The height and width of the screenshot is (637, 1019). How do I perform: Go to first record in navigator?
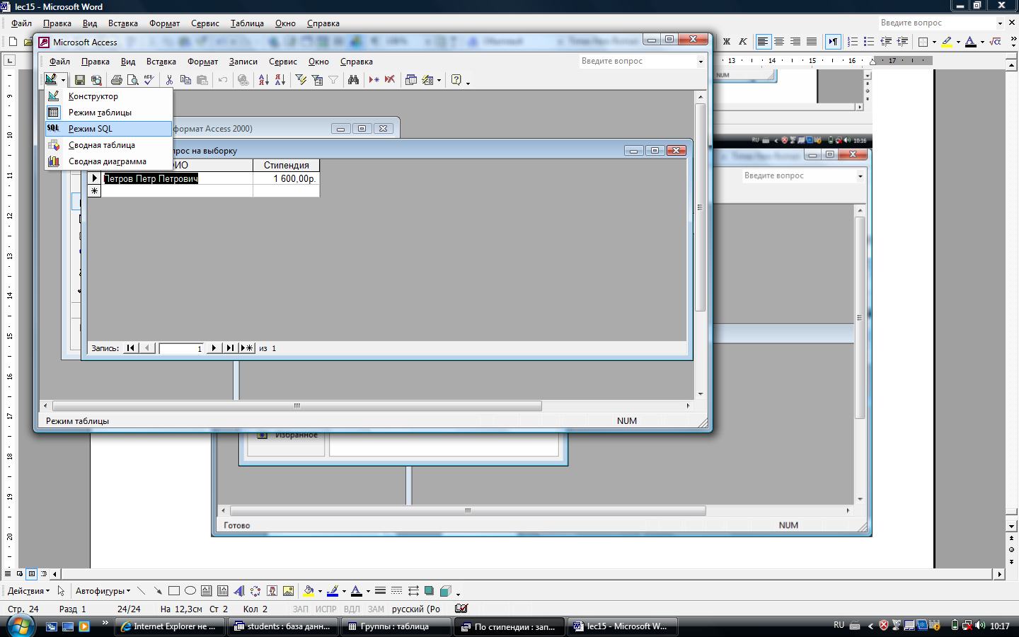click(131, 348)
